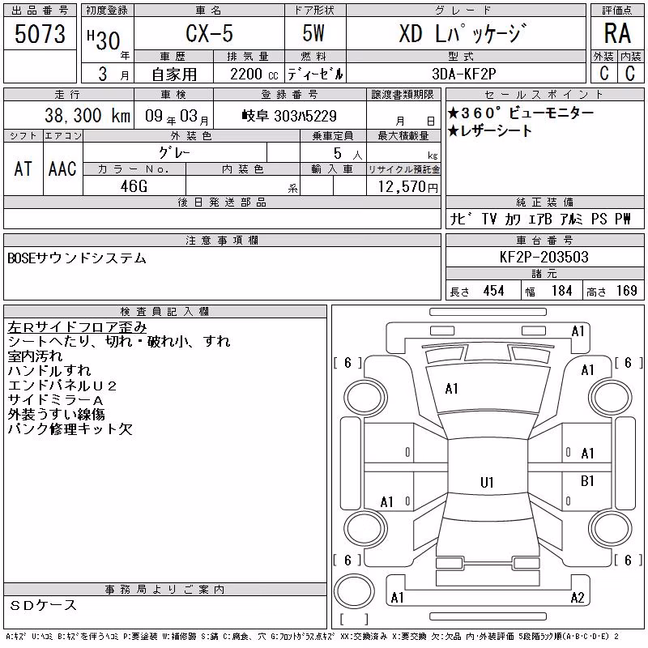Select the overall score RA
This screenshot has height=648, width=648.
[617, 33]
